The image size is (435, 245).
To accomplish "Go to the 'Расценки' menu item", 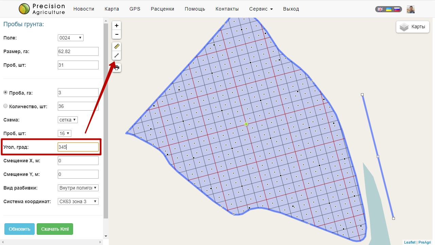I will (x=162, y=9).
